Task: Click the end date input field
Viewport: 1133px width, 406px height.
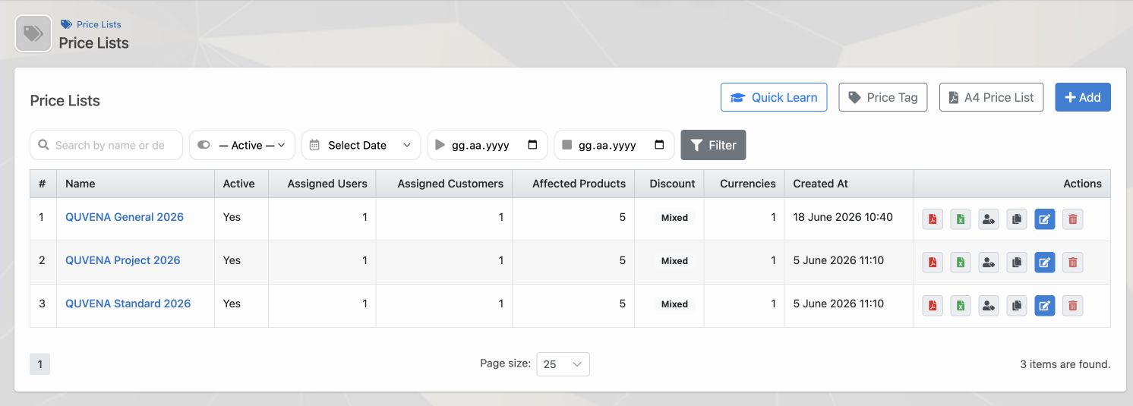Action: (x=614, y=145)
